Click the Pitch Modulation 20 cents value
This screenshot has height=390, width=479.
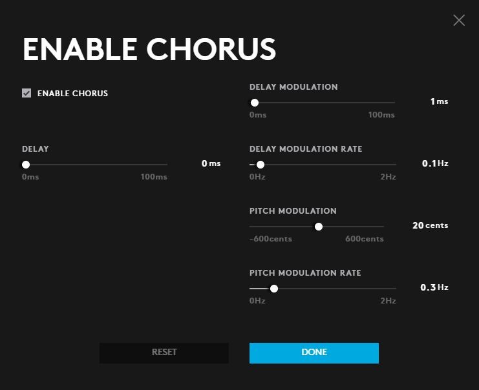tap(430, 226)
